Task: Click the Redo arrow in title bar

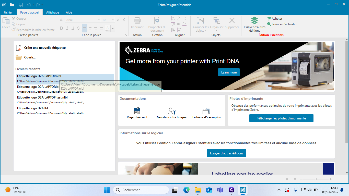Action: click(x=38, y=5)
